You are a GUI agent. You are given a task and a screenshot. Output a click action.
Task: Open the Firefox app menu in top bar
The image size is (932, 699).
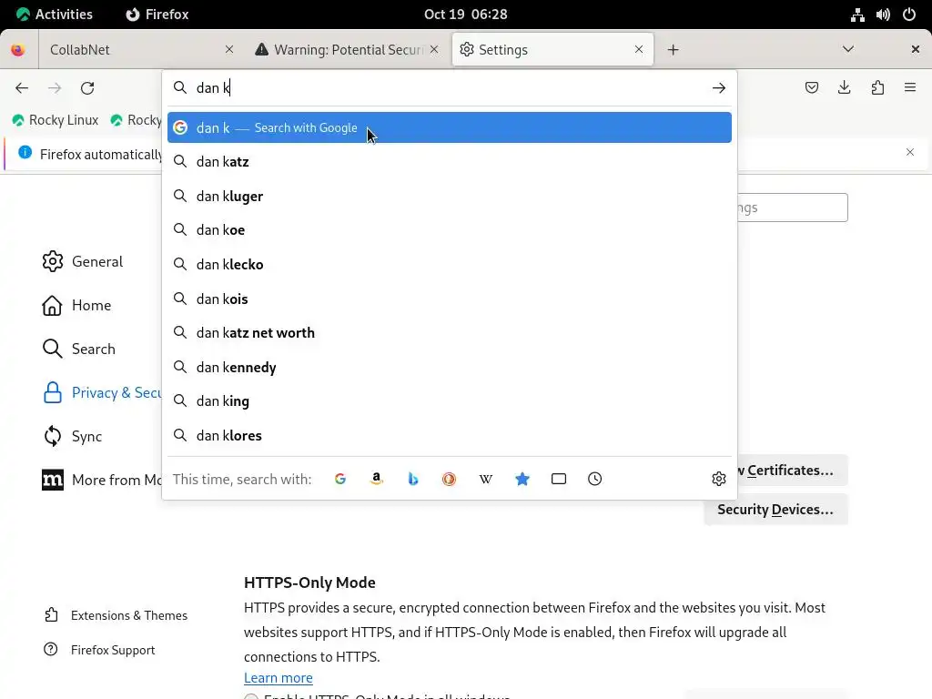[157, 15]
